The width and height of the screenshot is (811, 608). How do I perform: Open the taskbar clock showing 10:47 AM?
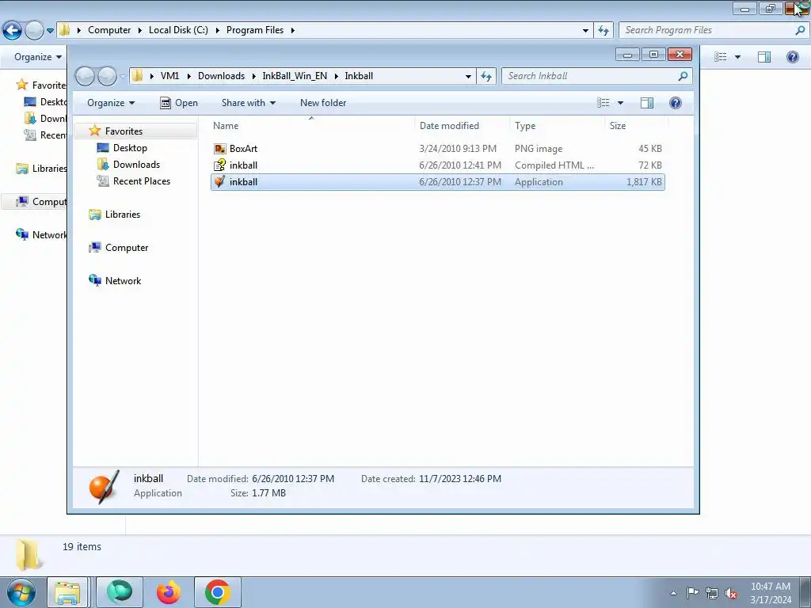click(x=770, y=593)
